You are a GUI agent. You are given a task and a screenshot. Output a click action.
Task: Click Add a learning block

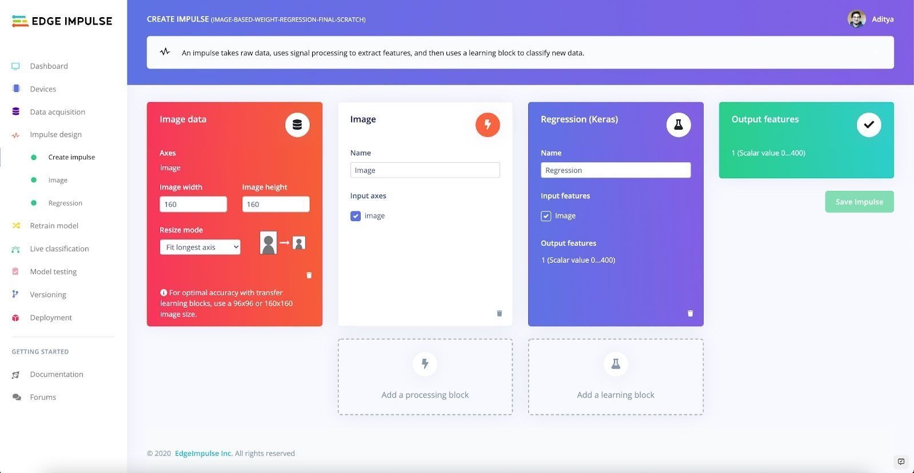tap(616, 377)
